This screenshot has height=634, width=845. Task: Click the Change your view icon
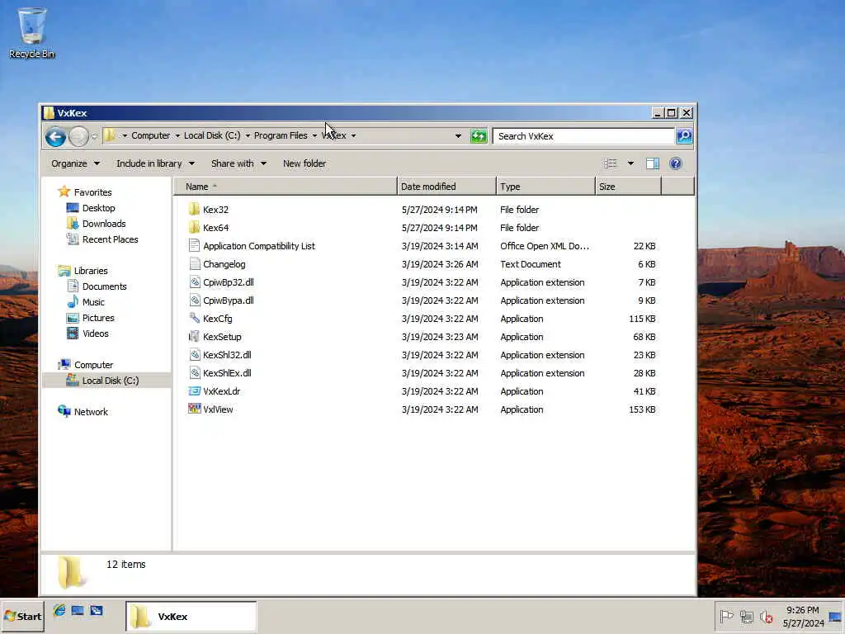tap(610, 163)
